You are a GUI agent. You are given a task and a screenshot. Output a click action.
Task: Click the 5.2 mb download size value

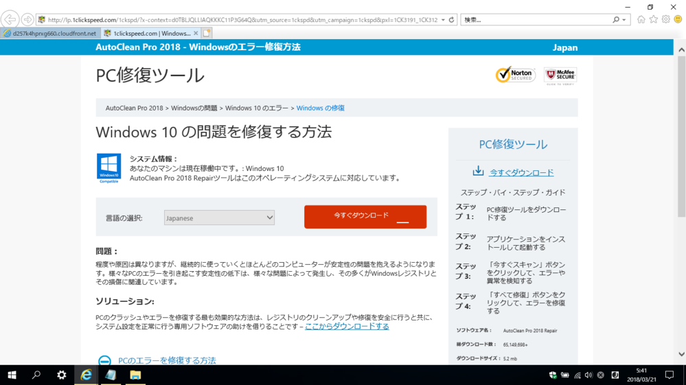tap(510, 359)
